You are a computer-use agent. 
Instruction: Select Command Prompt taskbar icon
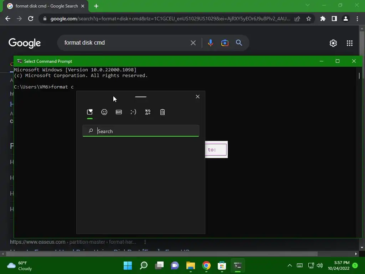pyautogui.click(x=238, y=265)
